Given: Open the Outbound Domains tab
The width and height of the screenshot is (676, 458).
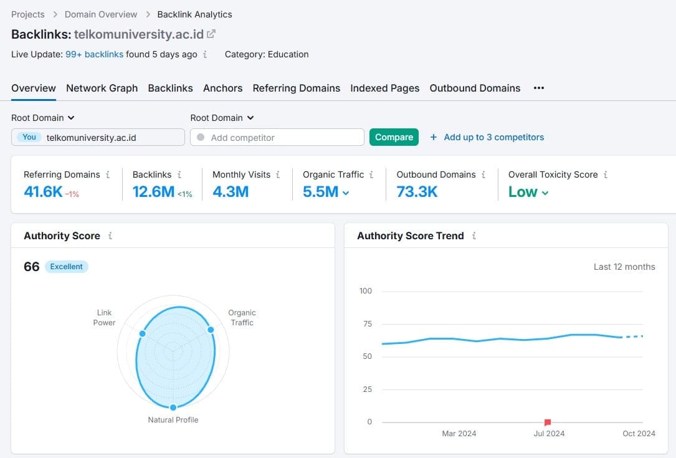Looking at the screenshot, I should pyautogui.click(x=475, y=88).
